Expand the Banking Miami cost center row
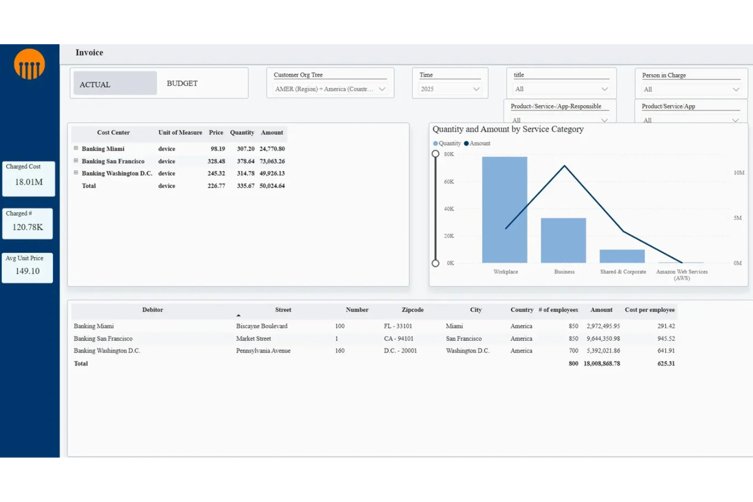 point(76,149)
